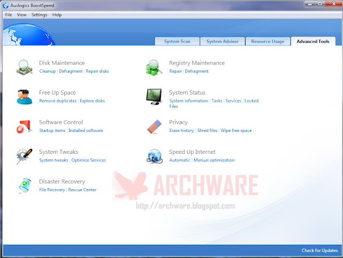Open Optimize Services link

pos(88,160)
